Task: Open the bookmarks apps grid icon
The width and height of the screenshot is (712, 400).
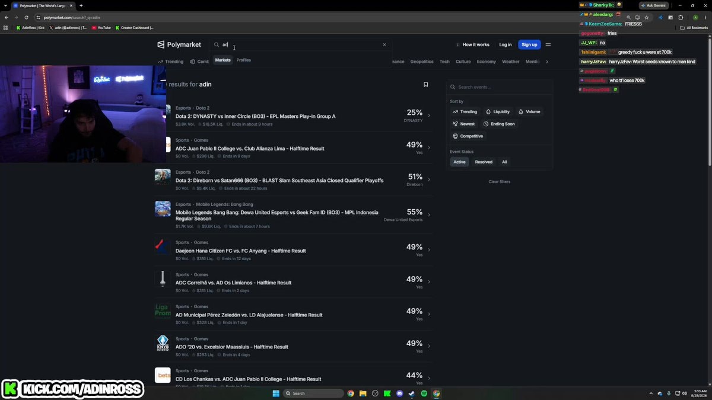Action: 6,27
